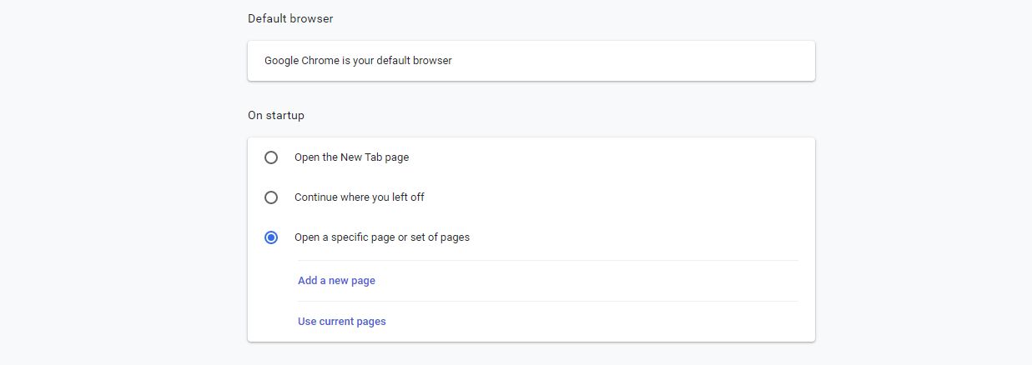The height and width of the screenshot is (365, 1032).
Task: Click the "Google Chrome is your default browser" message
Action: (x=358, y=61)
